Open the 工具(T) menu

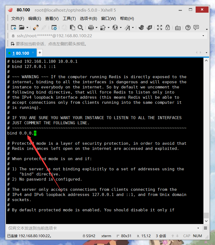(69, 19)
